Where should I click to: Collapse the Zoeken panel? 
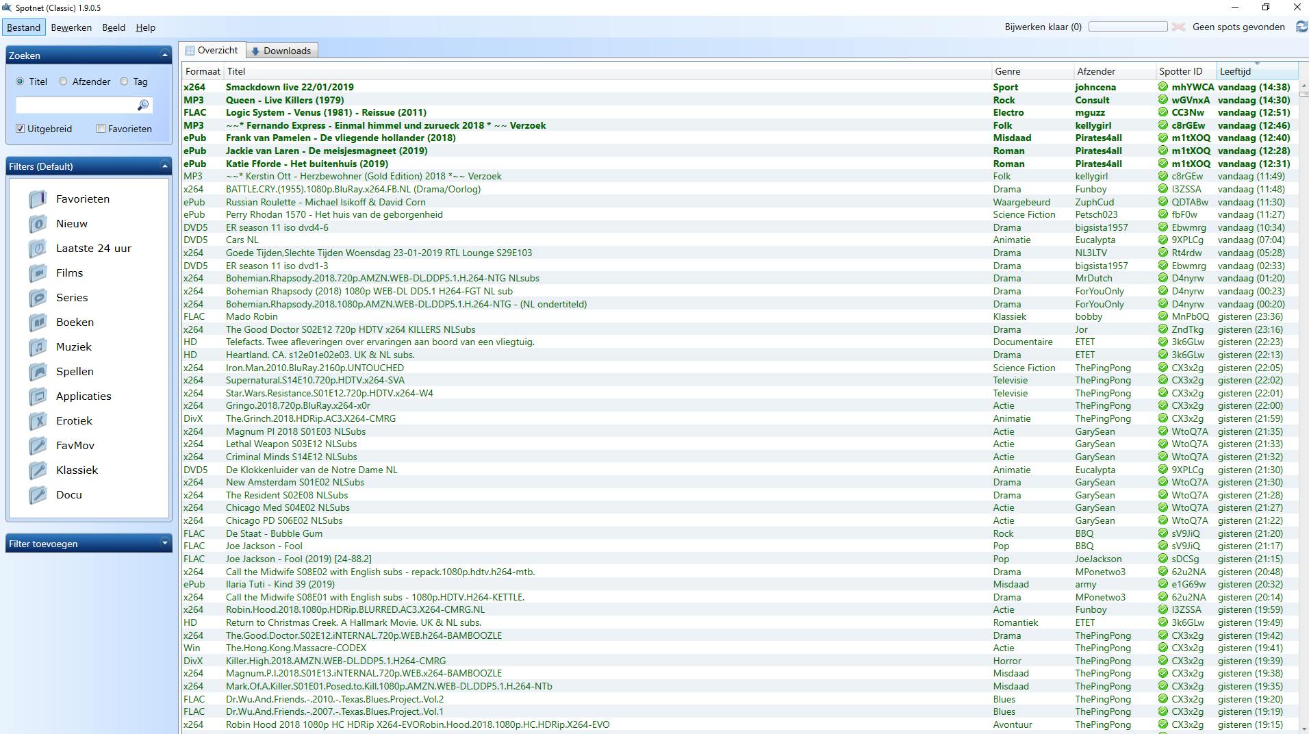pyautogui.click(x=164, y=55)
